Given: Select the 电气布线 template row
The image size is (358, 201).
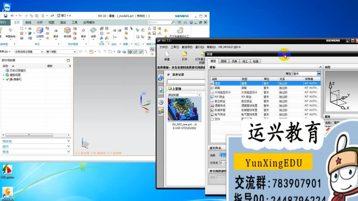Looking at the screenshot, I should pyautogui.click(x=265, y=114).
